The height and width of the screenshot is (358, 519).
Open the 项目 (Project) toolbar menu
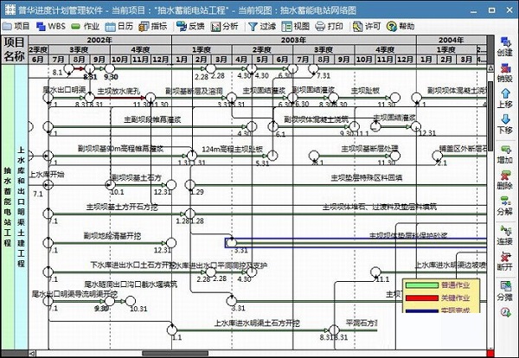coord(16,26)
